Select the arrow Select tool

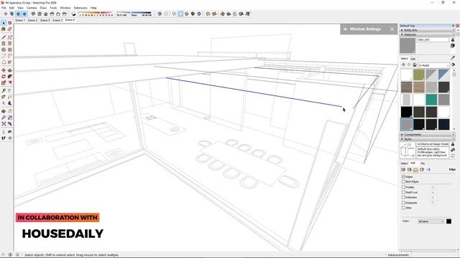(x=4, y=23)
